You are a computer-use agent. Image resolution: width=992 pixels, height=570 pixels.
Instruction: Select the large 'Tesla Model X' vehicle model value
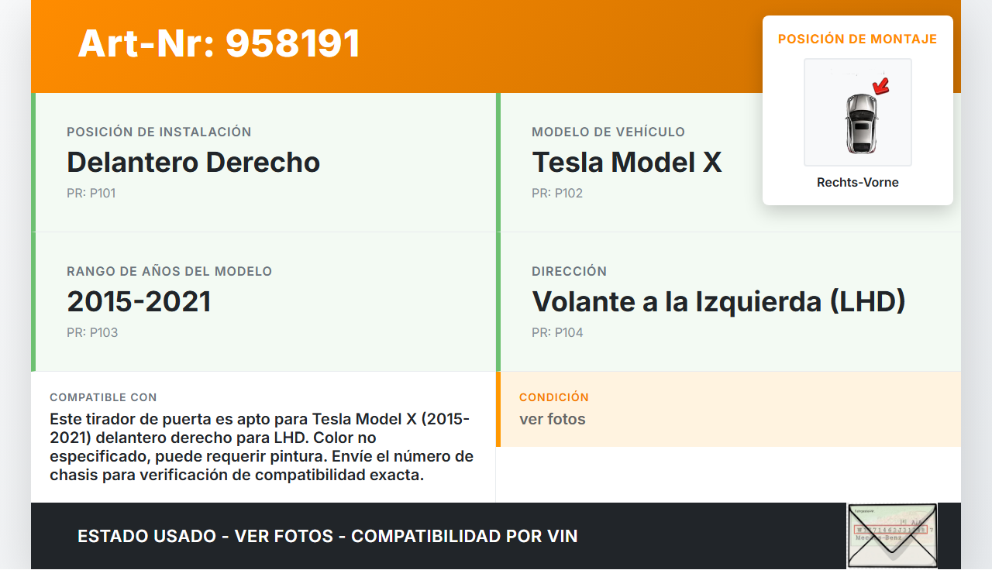point(627,163)
